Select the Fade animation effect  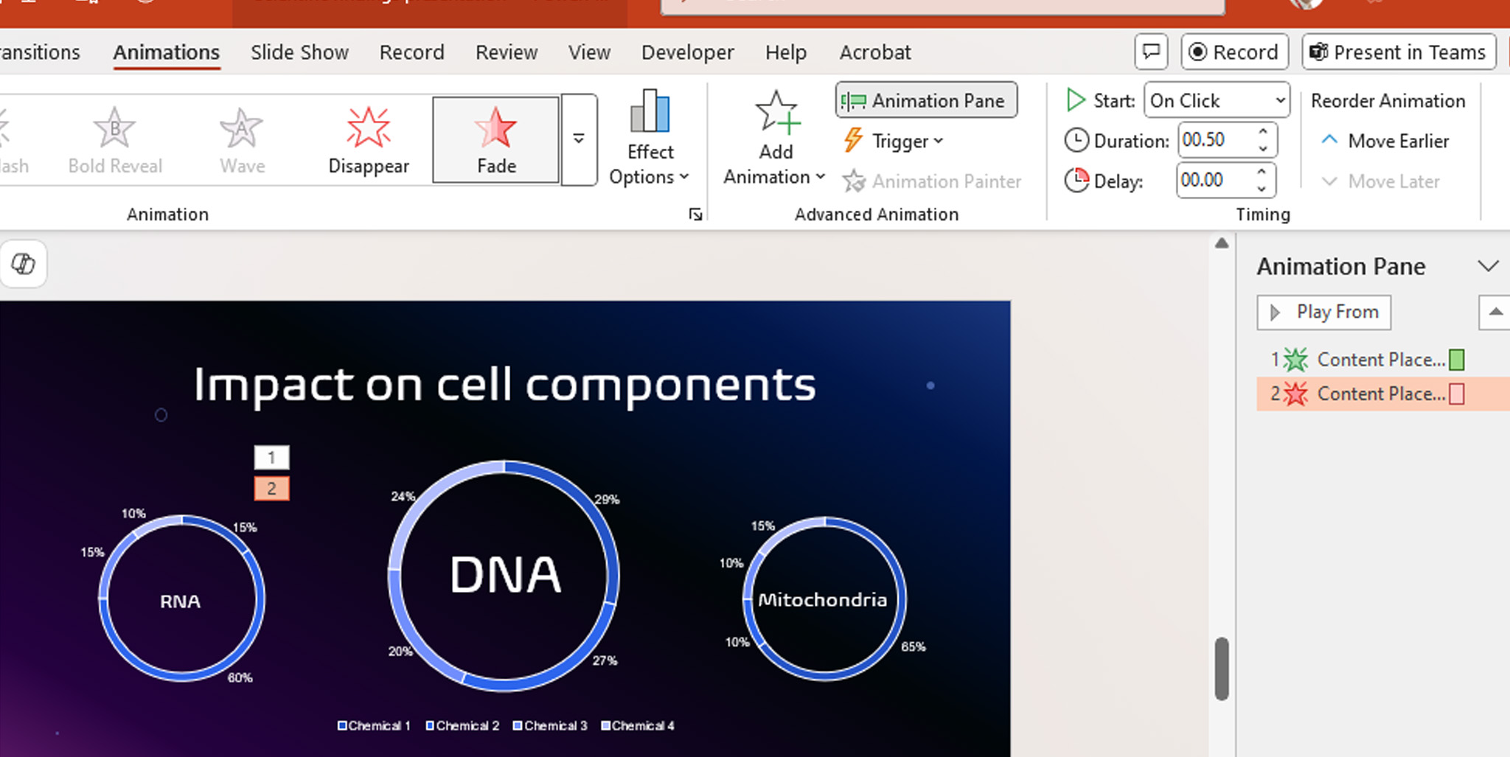(x=495, y=140)
